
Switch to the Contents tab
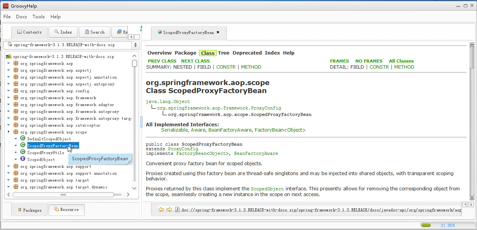tap(29, 32)
